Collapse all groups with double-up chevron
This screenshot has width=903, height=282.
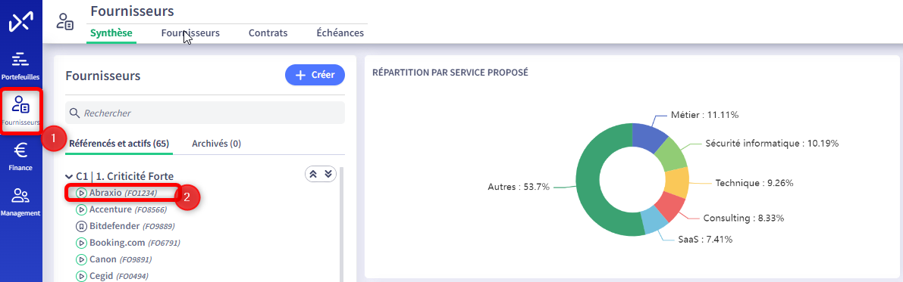[313, 175]
